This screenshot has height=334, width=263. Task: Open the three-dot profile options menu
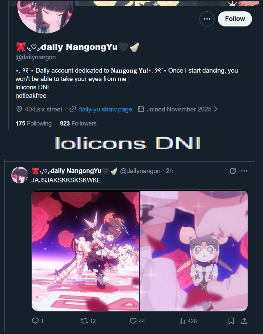pyautogui.click(x=207, y=19)
